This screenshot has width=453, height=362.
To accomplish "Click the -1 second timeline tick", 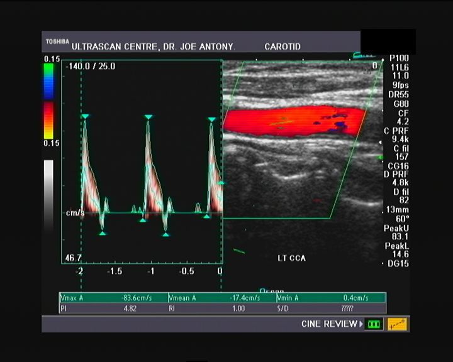I will [x=151, y=271].
